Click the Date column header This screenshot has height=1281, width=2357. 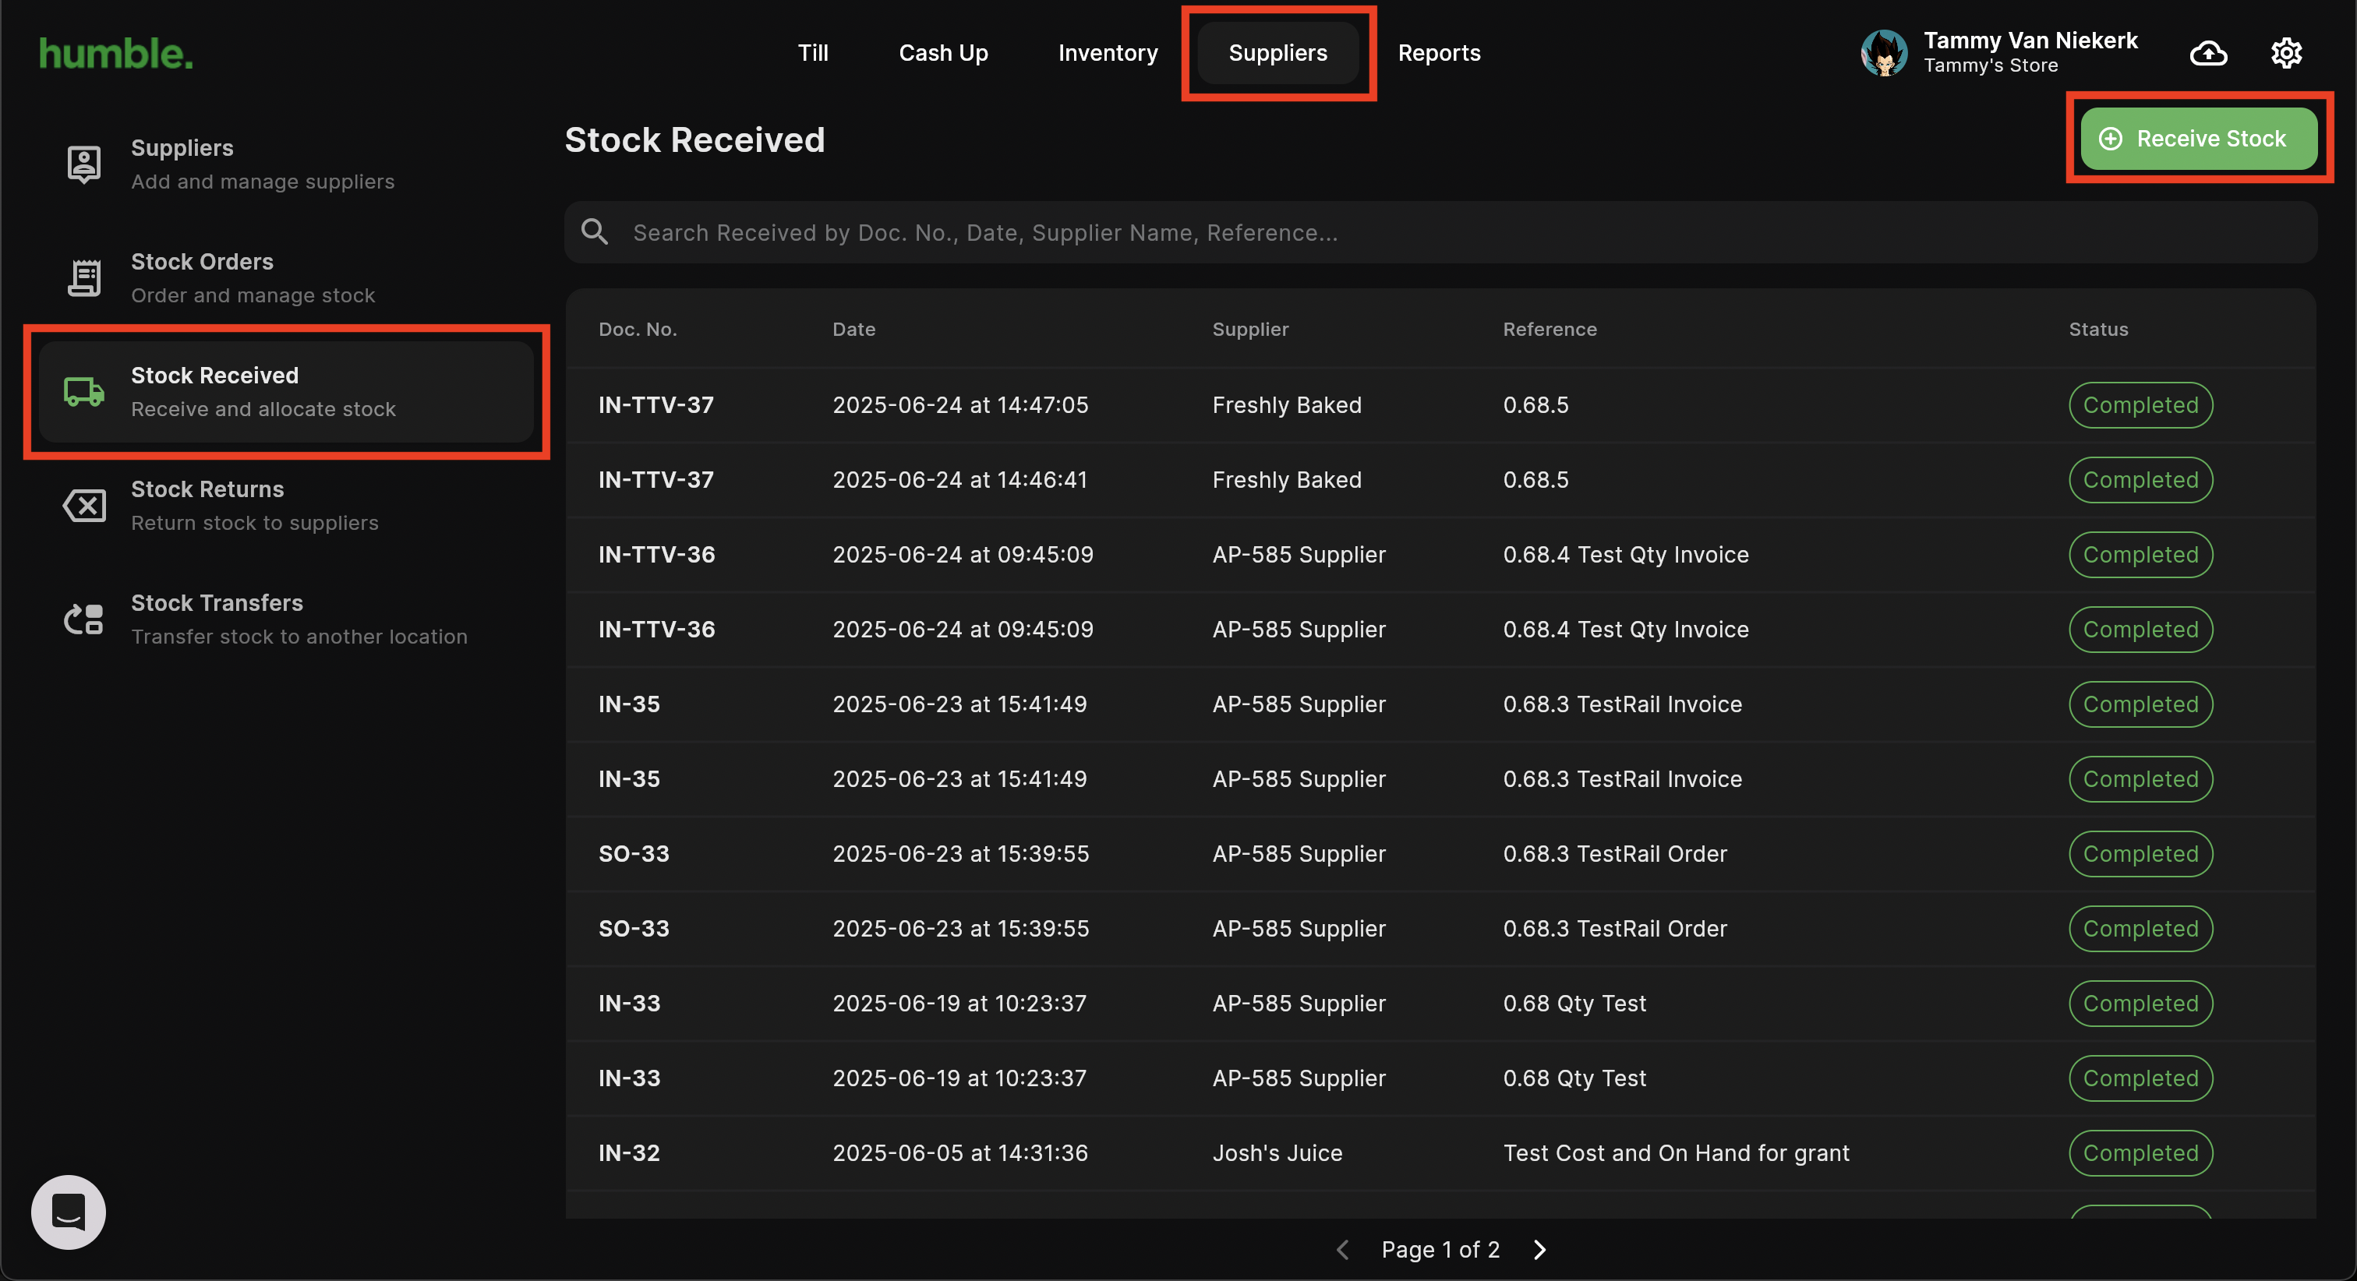tap(853, 330)
